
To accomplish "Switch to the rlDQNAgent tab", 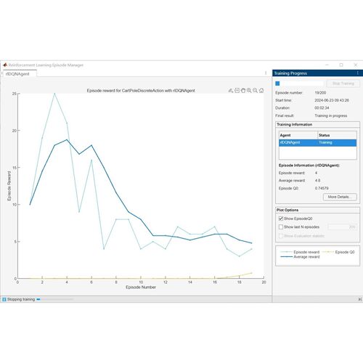I will click(x=18, y=74).
